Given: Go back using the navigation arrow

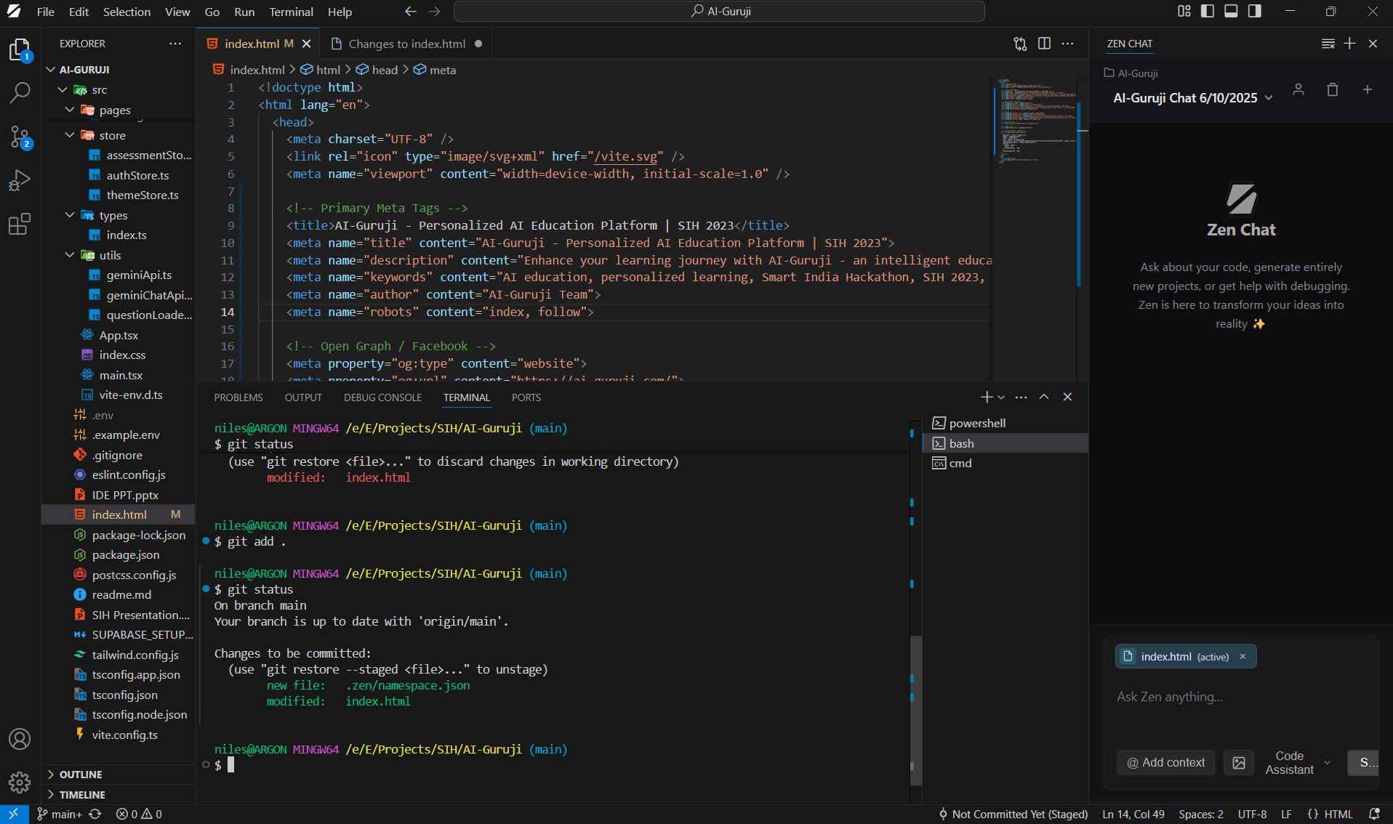Looking at the screenshot, I should click(411, 11).
